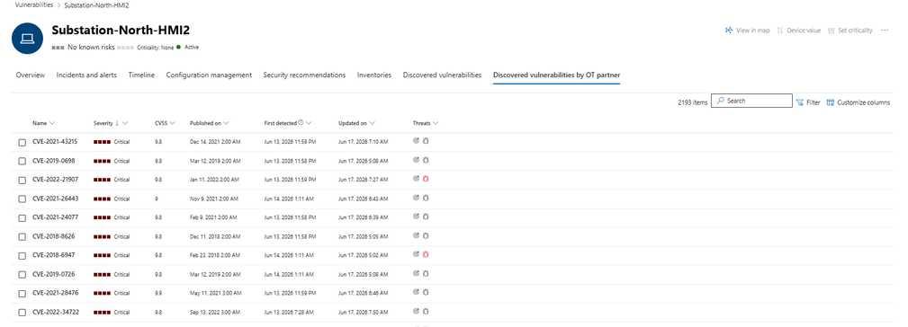Select the CVE-2022-21907 row checkbox
908x327 pixels.
22,181
